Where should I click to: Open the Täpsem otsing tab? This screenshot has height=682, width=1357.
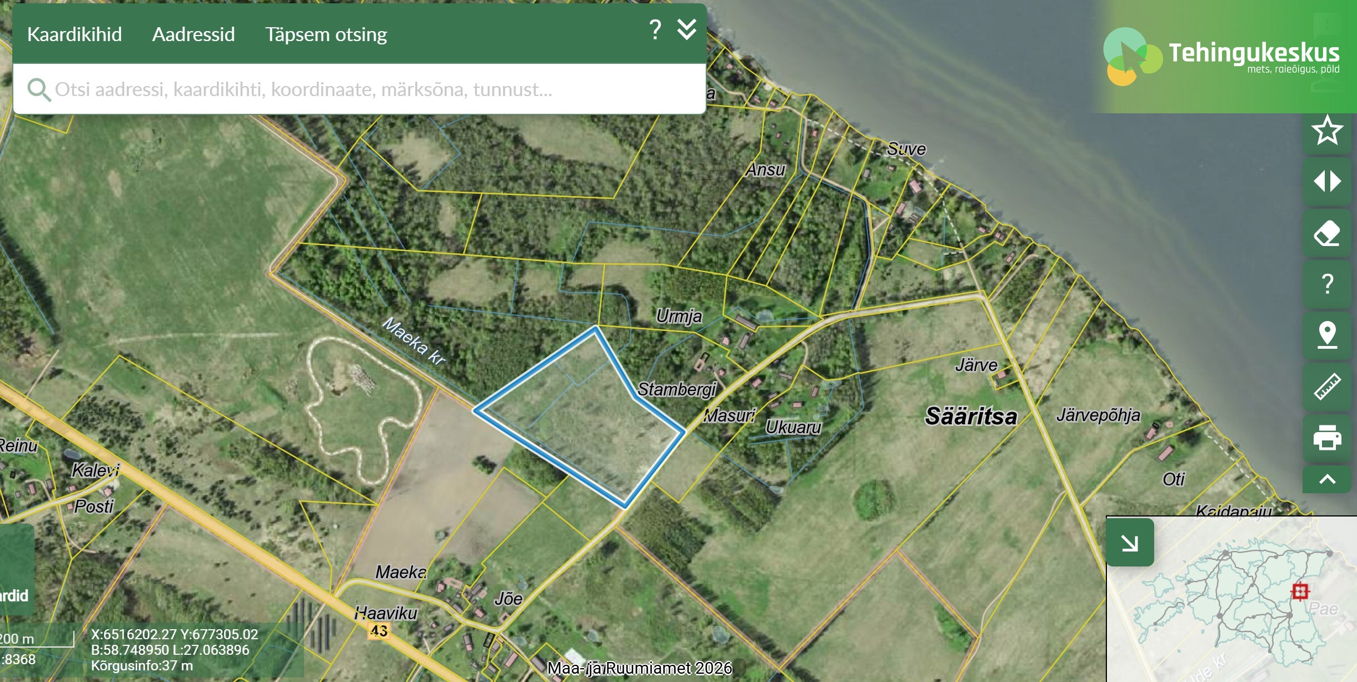pyautogui.click(x=326, y=34)
